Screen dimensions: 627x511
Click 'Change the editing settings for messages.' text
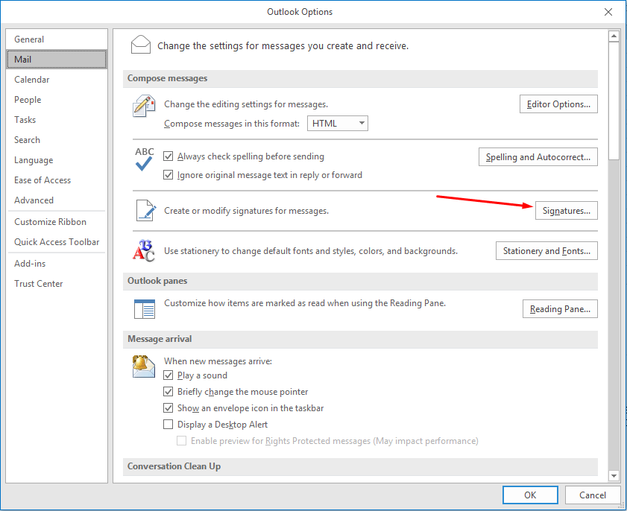pyautogui.click(x=246, y=104)
